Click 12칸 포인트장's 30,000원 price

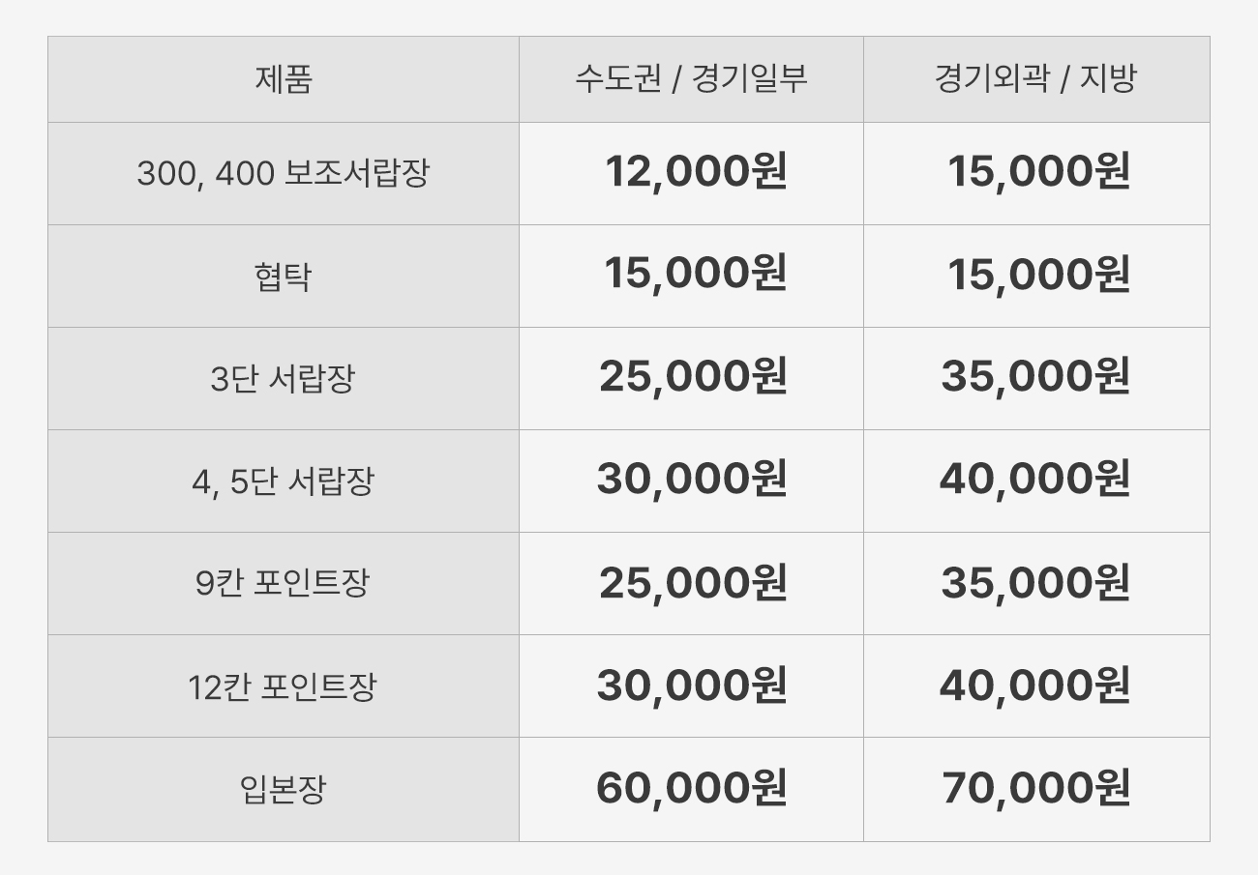point(691,686)
